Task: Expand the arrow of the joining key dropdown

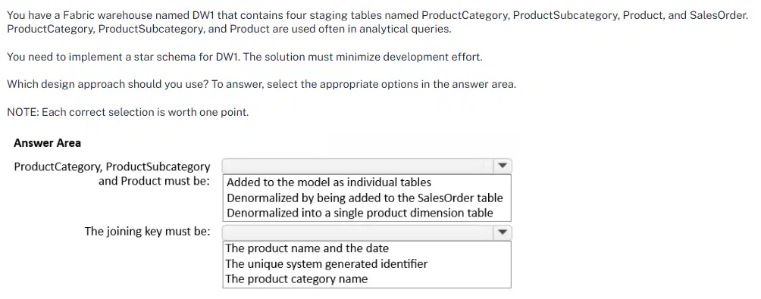Action: (x=503, y=232)
